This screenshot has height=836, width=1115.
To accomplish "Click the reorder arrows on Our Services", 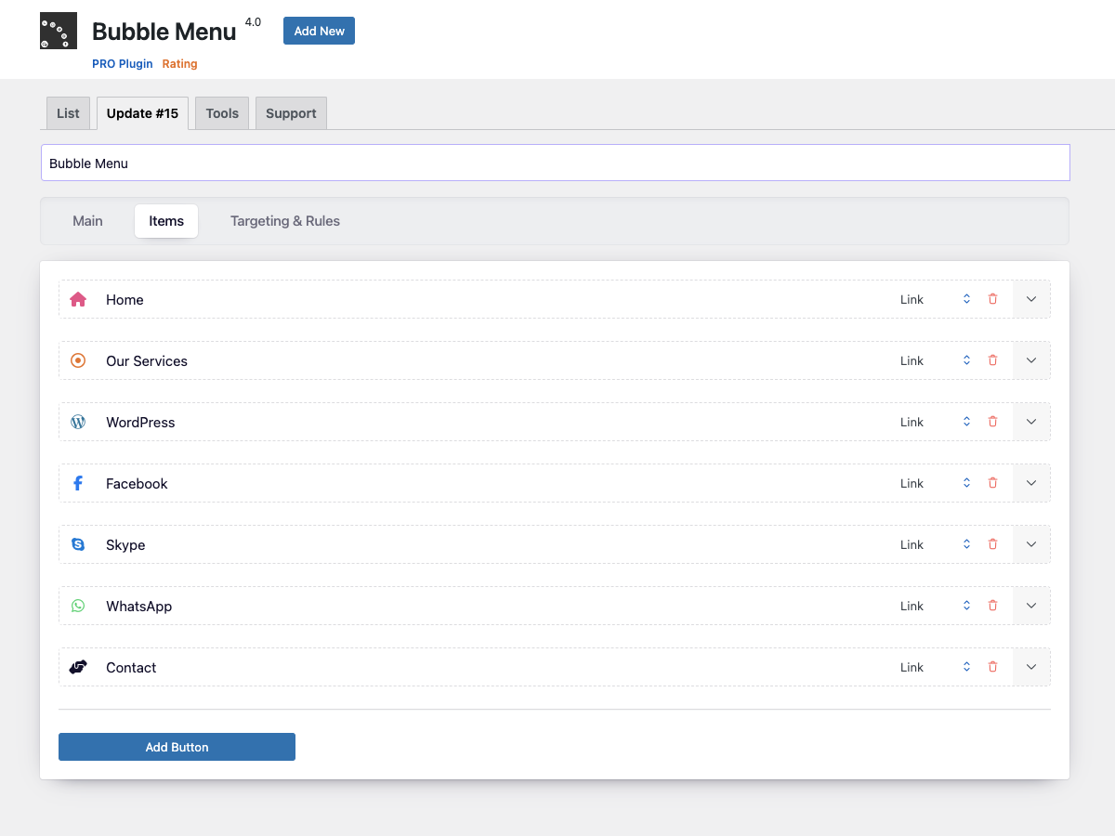I will 966,360.
